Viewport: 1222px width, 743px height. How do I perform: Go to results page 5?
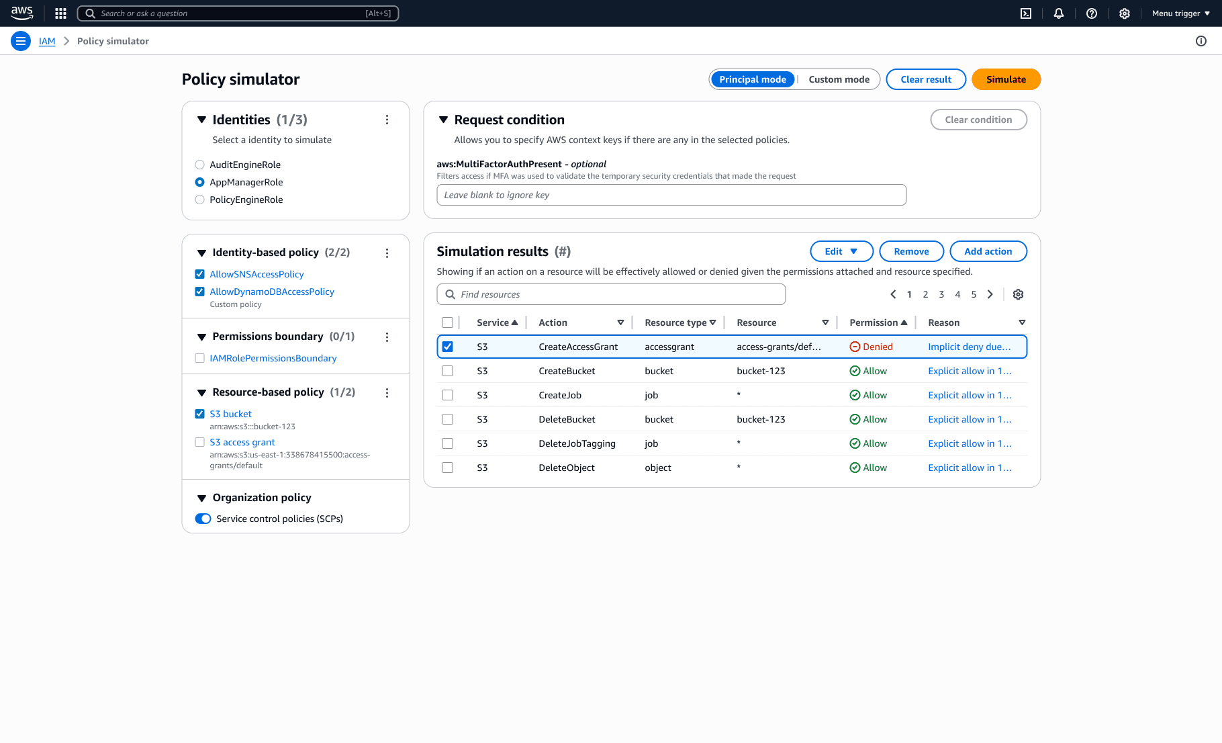[974, 294]
